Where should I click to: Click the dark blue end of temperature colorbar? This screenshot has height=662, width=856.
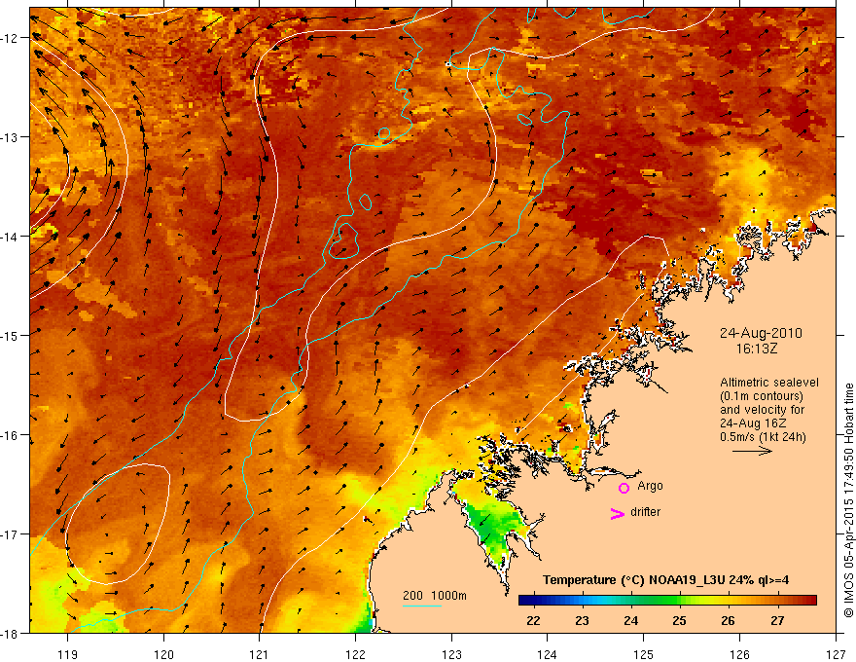[525, 601]
